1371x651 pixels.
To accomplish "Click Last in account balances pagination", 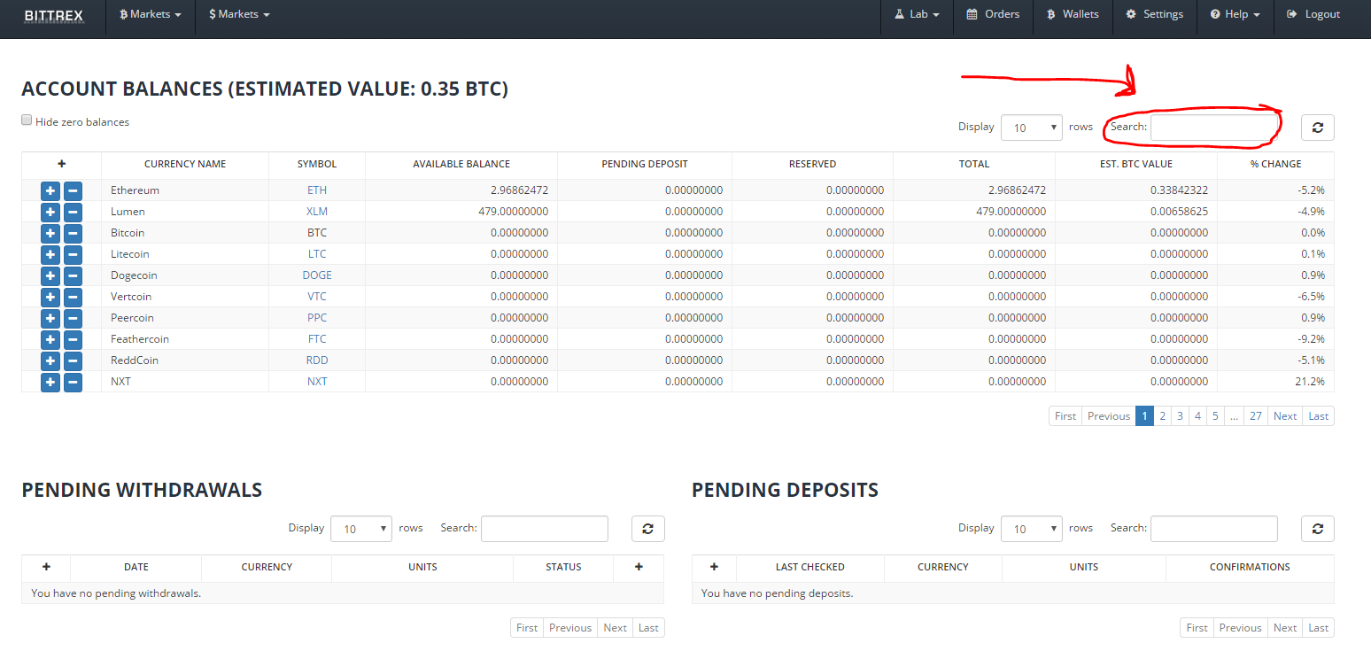I will point(1319,416).
